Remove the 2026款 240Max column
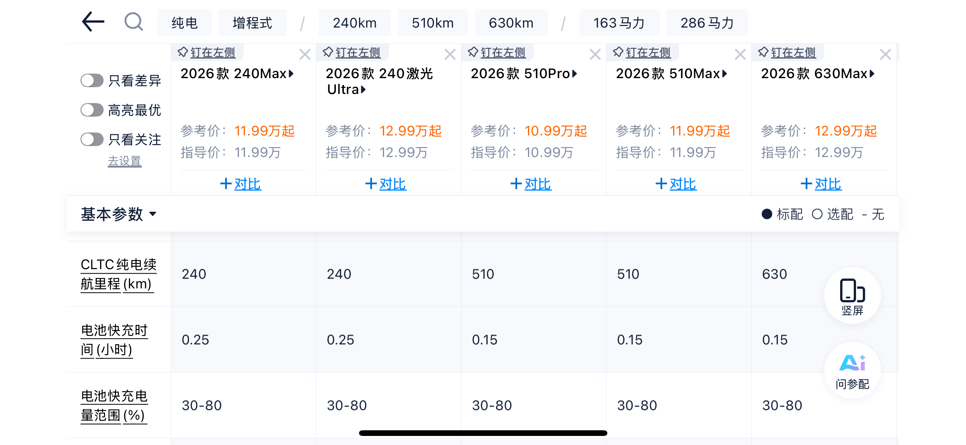966x445 pixels. pyautogui.click(x=305, y=55)
